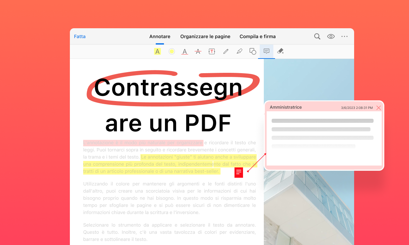Select the pencil drawing tool

[226, 51]
